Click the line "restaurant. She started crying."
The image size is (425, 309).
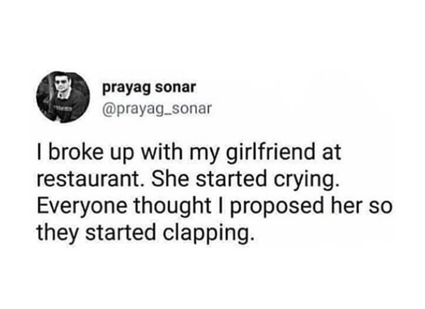(x=188, y=179)
